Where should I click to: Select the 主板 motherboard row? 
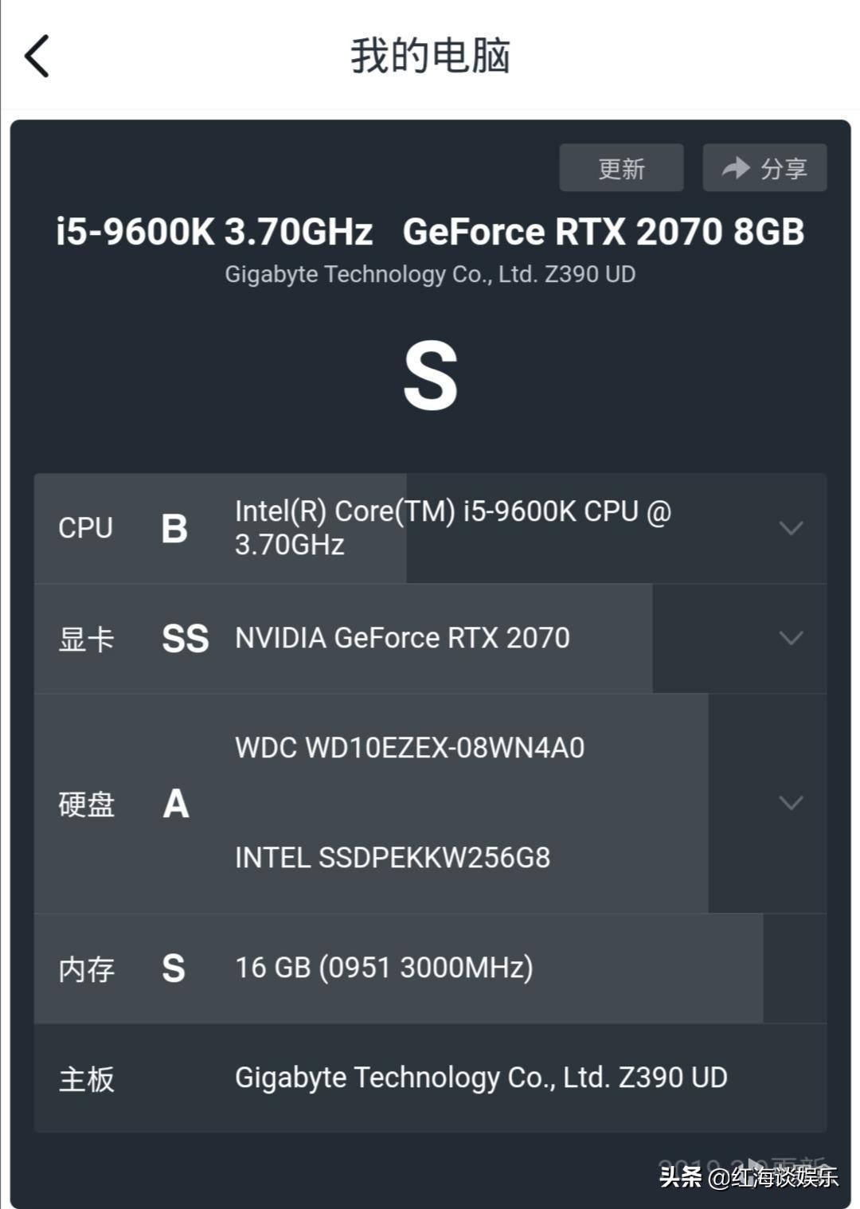click(430, 1078)
